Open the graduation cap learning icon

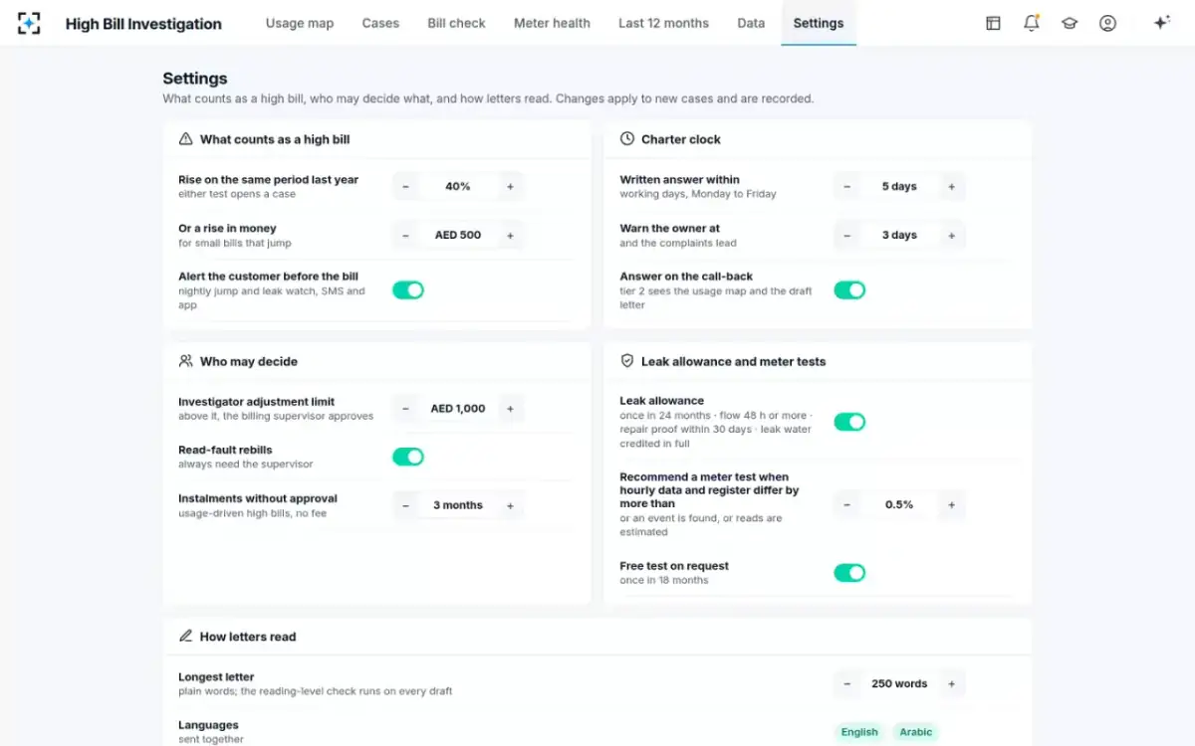[x=1070, y=23]
